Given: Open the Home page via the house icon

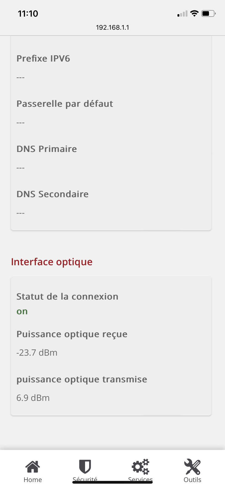Looking at the screenshot, I should pyautogui.click(x=33, y=466).
